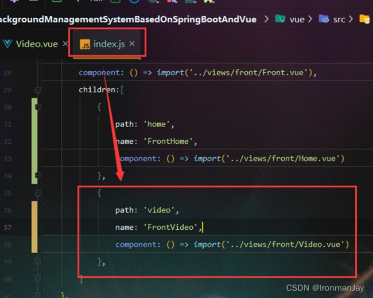Click the closing brace on line 39
373x298 pixels.
click(100, 261)
